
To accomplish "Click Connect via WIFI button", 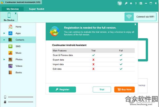I will (x=140, y=17).
